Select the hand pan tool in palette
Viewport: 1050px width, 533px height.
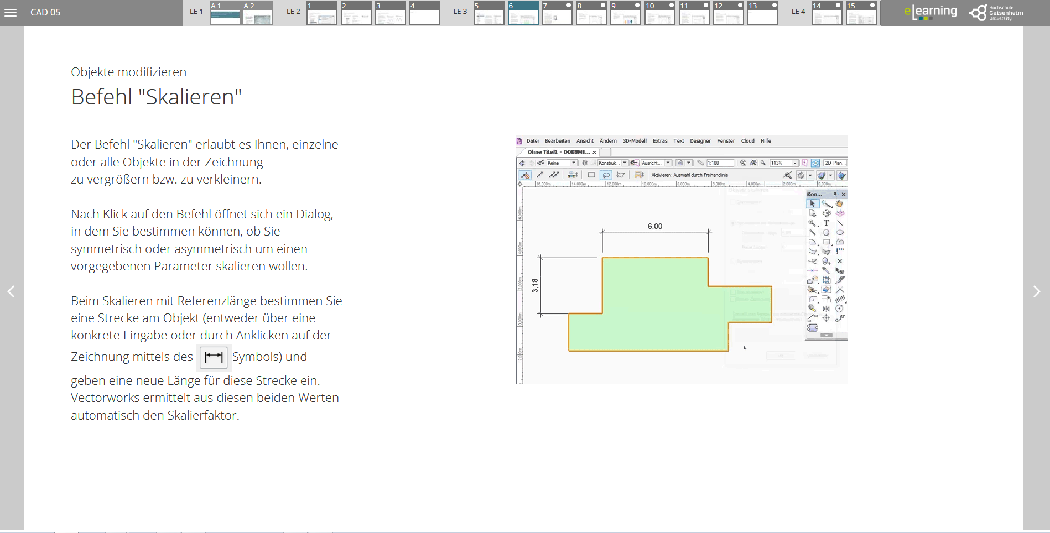click(839, 204)
